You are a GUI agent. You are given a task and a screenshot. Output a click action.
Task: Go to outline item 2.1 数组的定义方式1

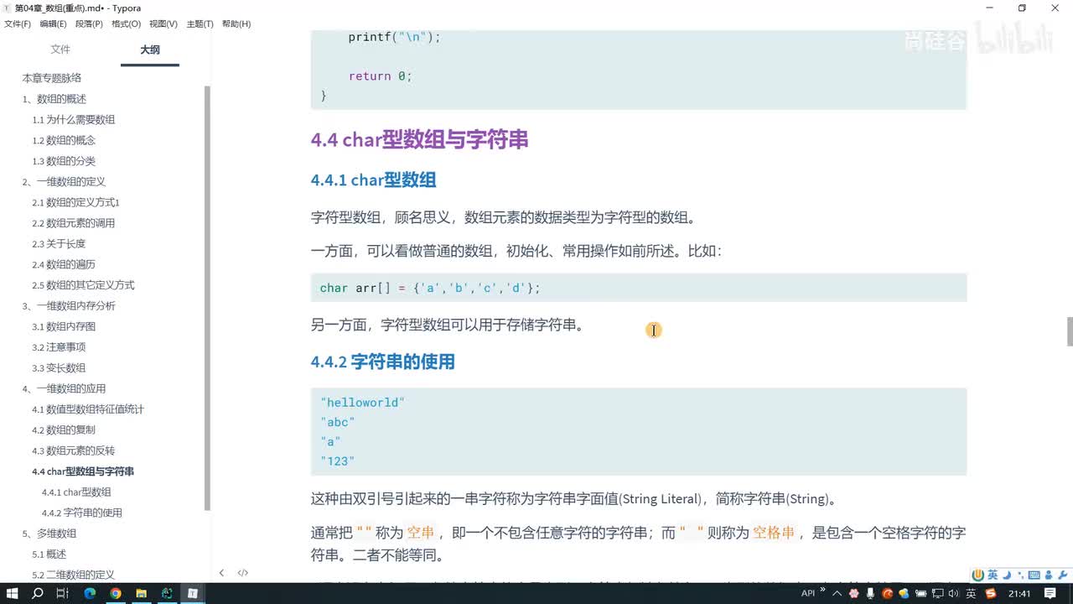click(75, 202)
